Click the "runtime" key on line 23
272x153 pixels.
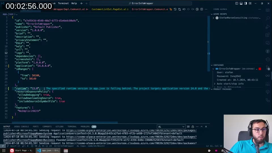[x=21, y=88]
